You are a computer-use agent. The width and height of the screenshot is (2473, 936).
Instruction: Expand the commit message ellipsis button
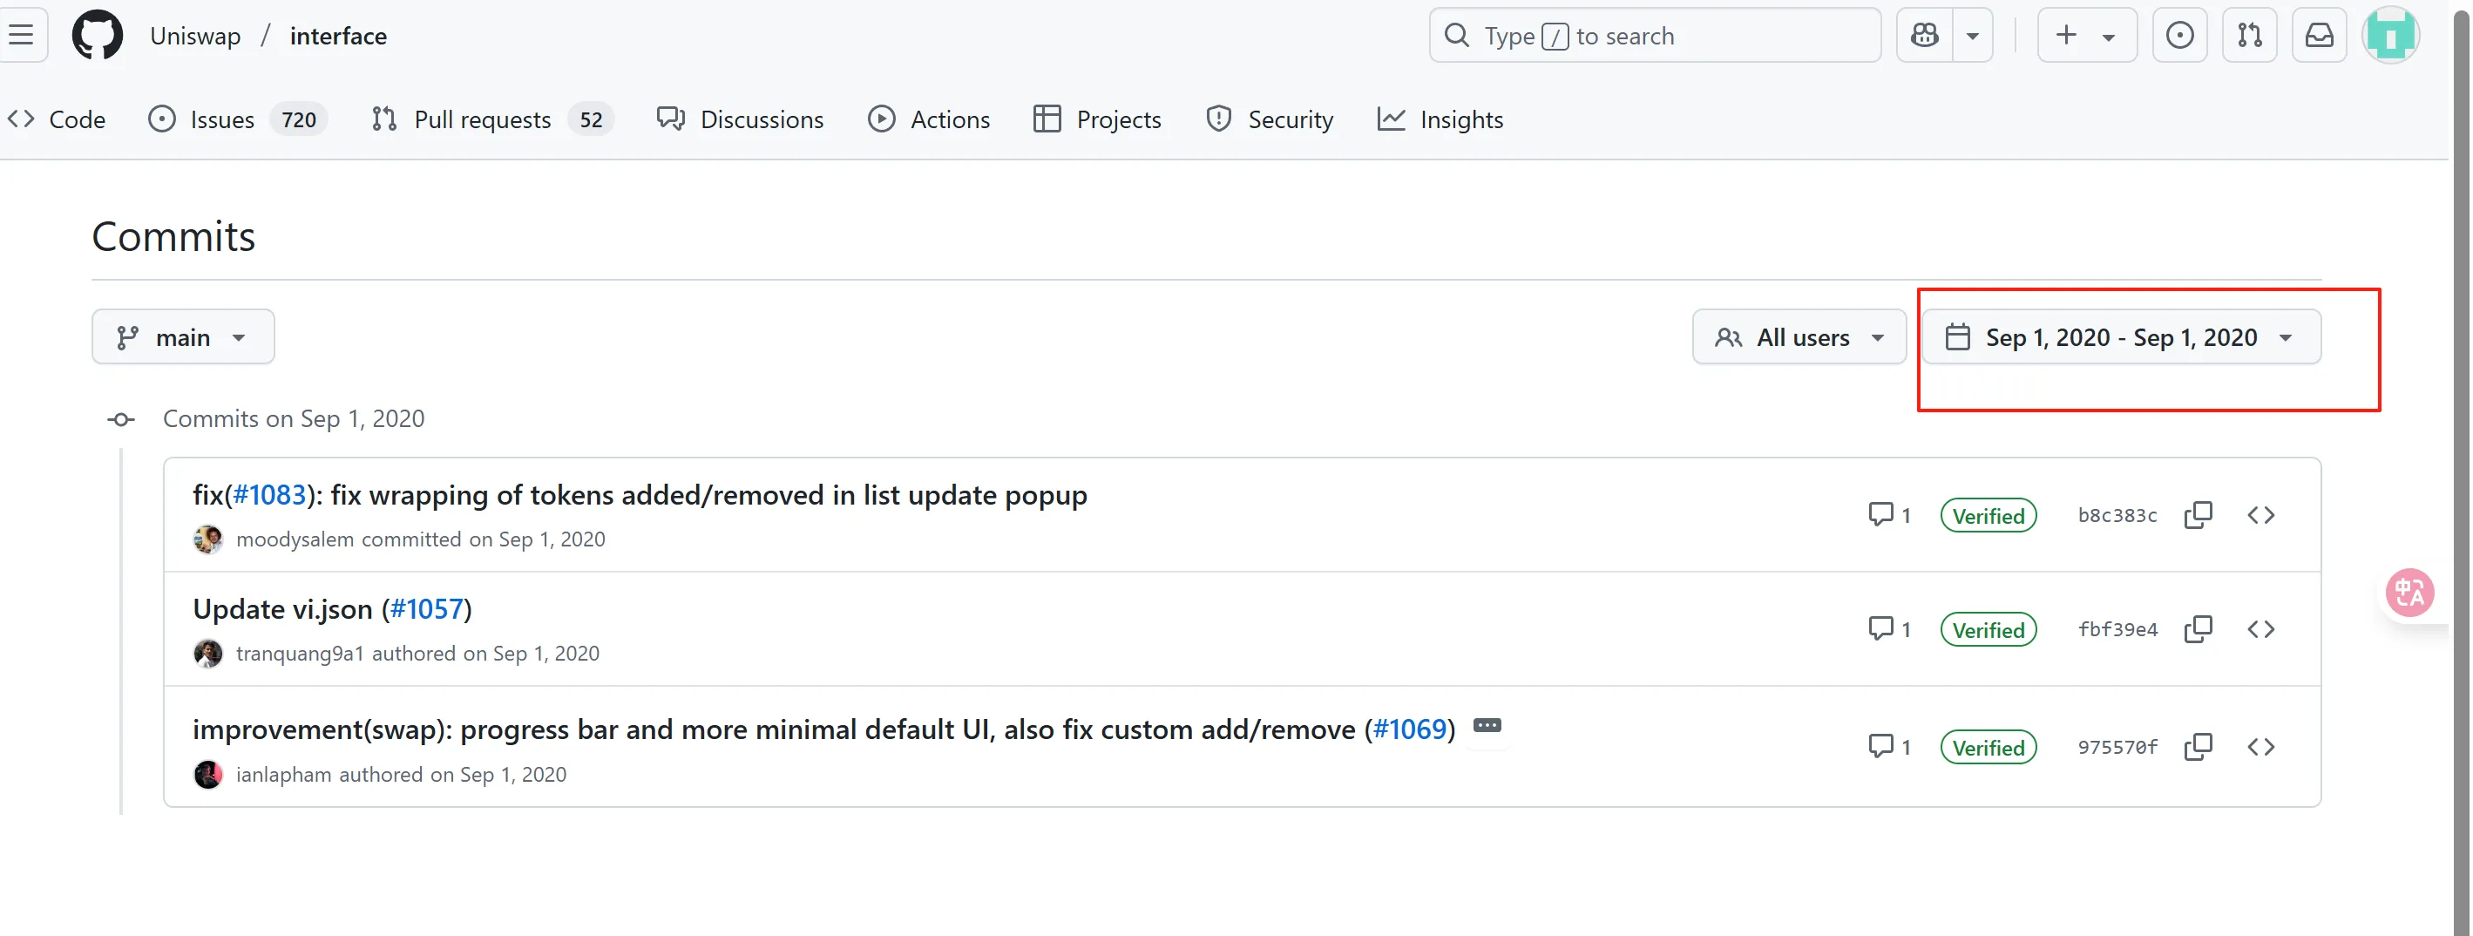coord(1486,726)
